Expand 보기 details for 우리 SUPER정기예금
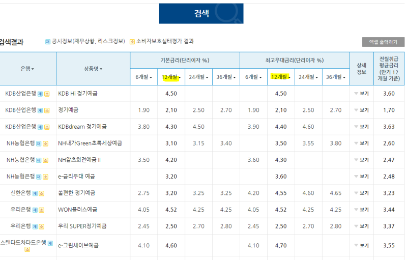Screen dimensions: 407x260 pyautogui.click(x=362, y=226)
